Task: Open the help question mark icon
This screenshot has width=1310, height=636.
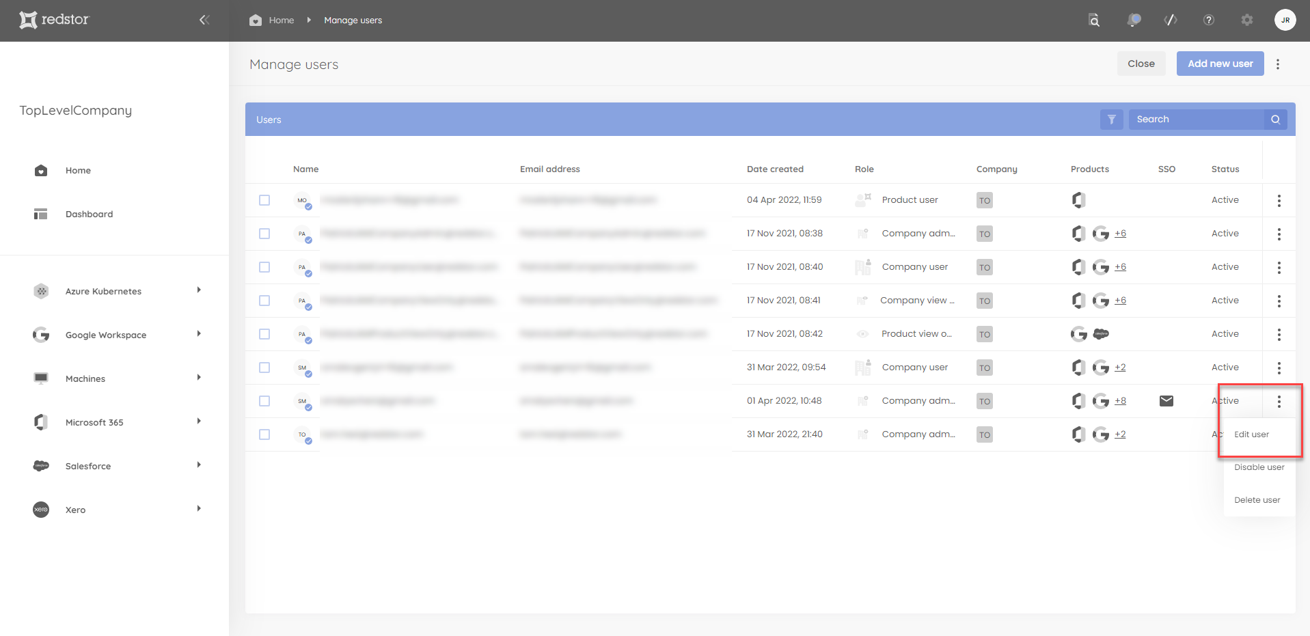Action: pos(1209,20)
